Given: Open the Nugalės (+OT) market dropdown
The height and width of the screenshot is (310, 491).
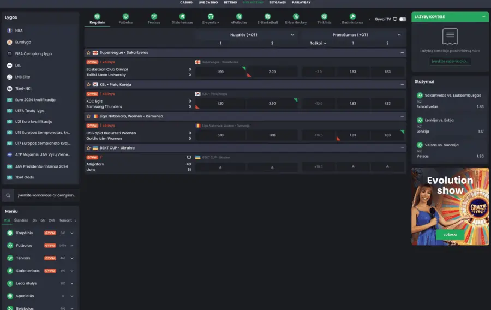Looking at the screenshot, I should pyautogui.click(x=292, y=35).
